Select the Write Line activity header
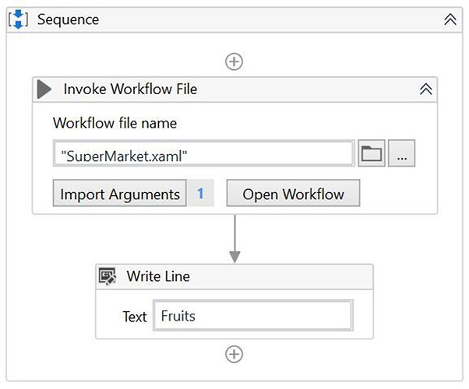 tap(235, 276)
